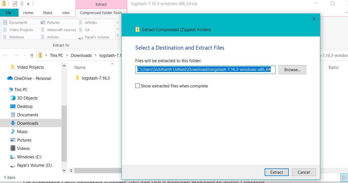Choose minecraft courses in the Extract To gallery
348x183 pixels.
tap(58, 30)
